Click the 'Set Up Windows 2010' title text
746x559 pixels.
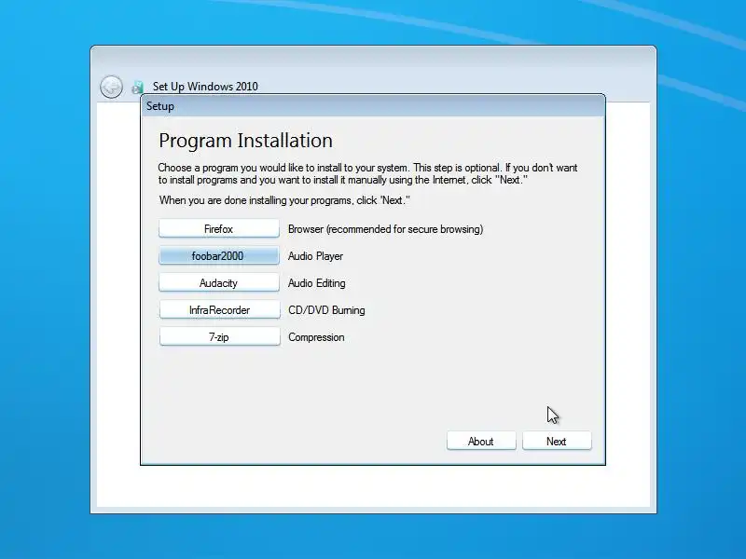tap(205, 87)
